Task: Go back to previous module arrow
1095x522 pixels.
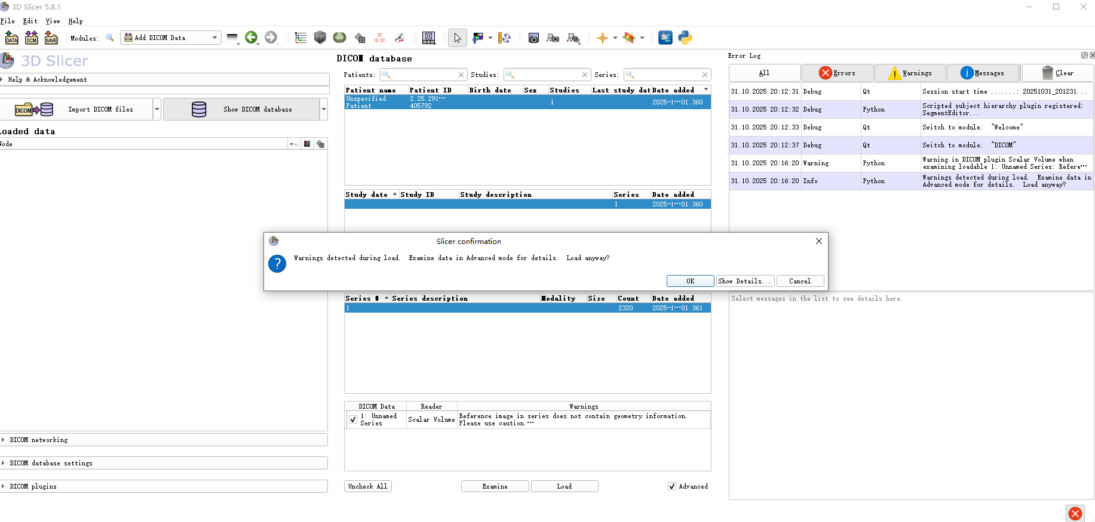Action: [x=251, y=38]
